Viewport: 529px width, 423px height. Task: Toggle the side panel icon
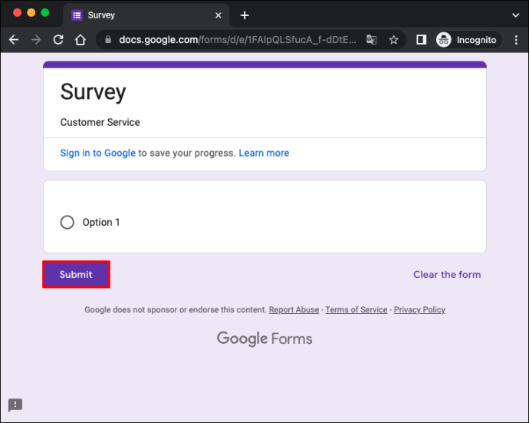(421, 40)
